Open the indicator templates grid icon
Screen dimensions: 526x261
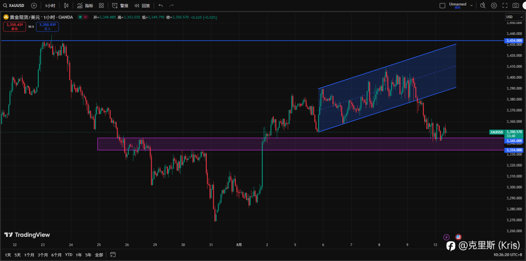point(101,5)
